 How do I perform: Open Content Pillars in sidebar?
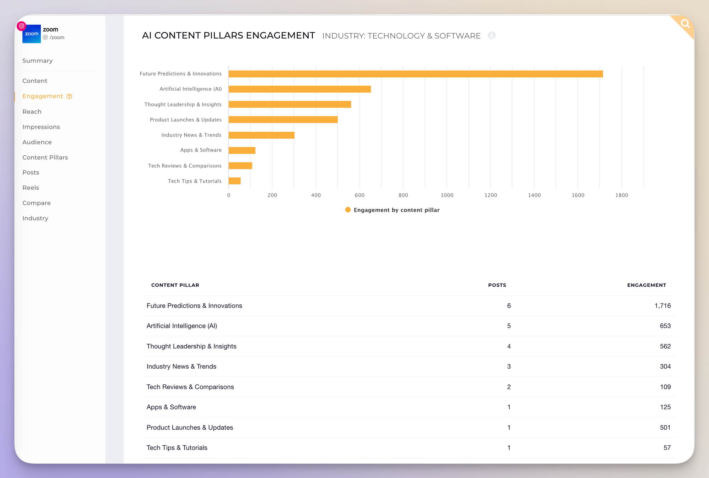45,158
